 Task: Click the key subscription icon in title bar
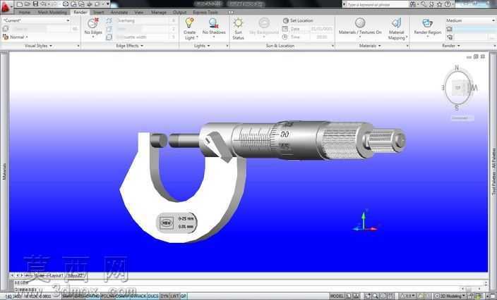424,4
